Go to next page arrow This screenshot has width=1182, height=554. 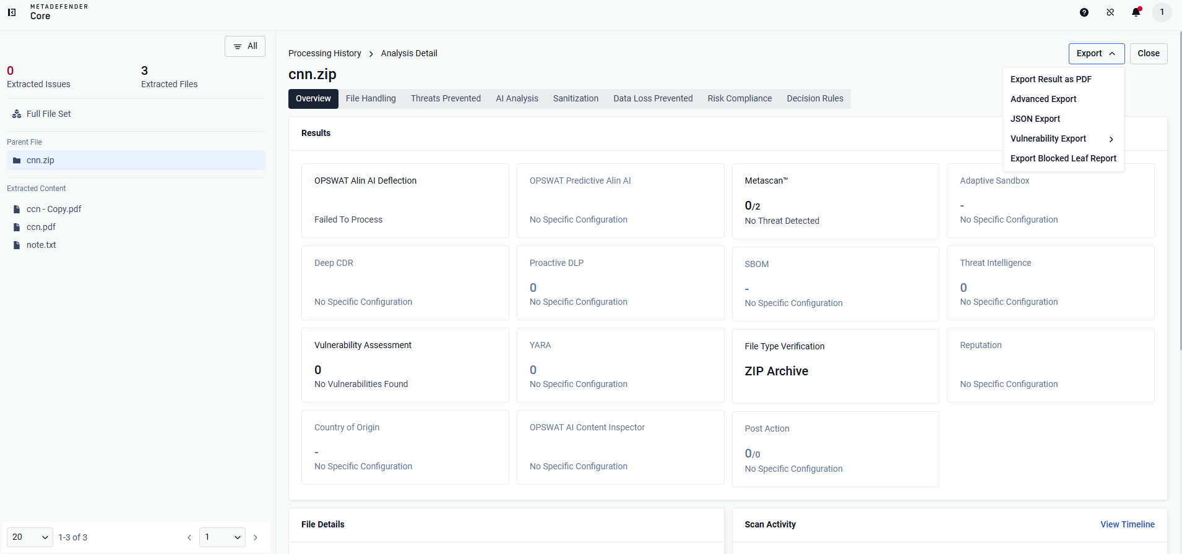click(x=256, y=538)
